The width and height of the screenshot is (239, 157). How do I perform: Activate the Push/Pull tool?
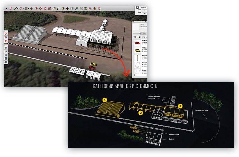coord(31,8)
